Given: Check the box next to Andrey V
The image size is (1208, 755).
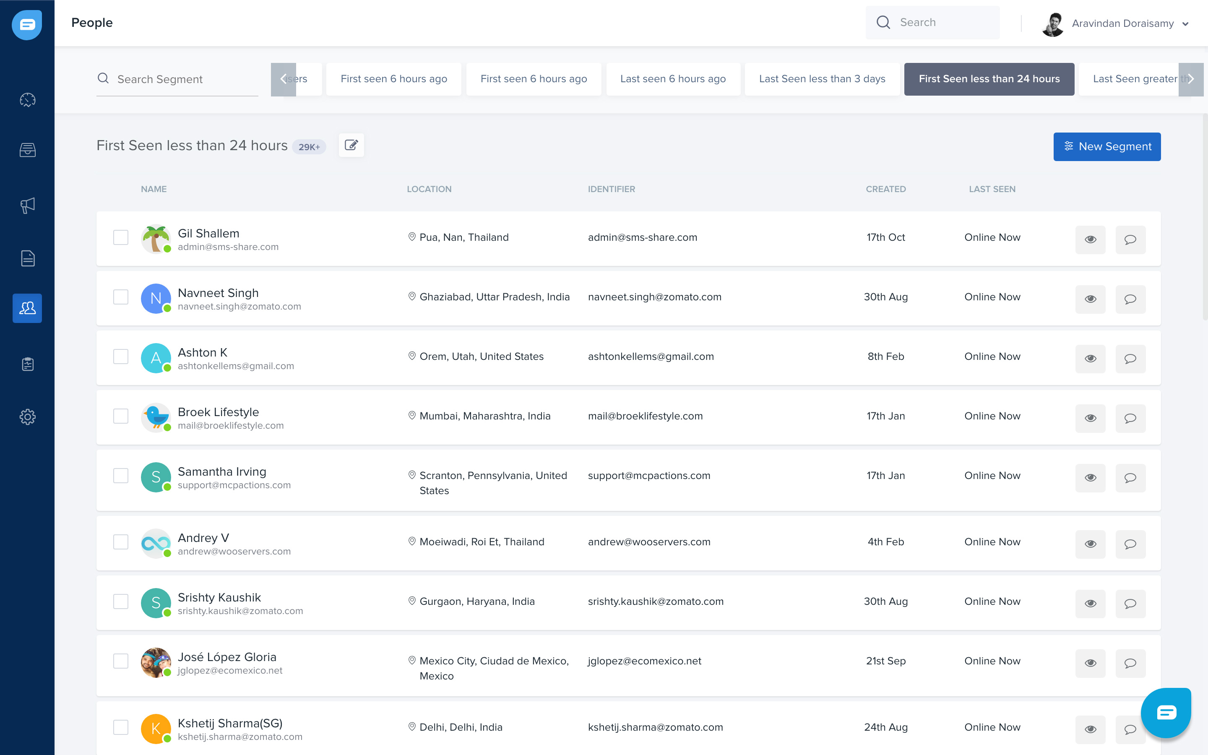Looking at the screenshot, I should [x=121, y=542].
